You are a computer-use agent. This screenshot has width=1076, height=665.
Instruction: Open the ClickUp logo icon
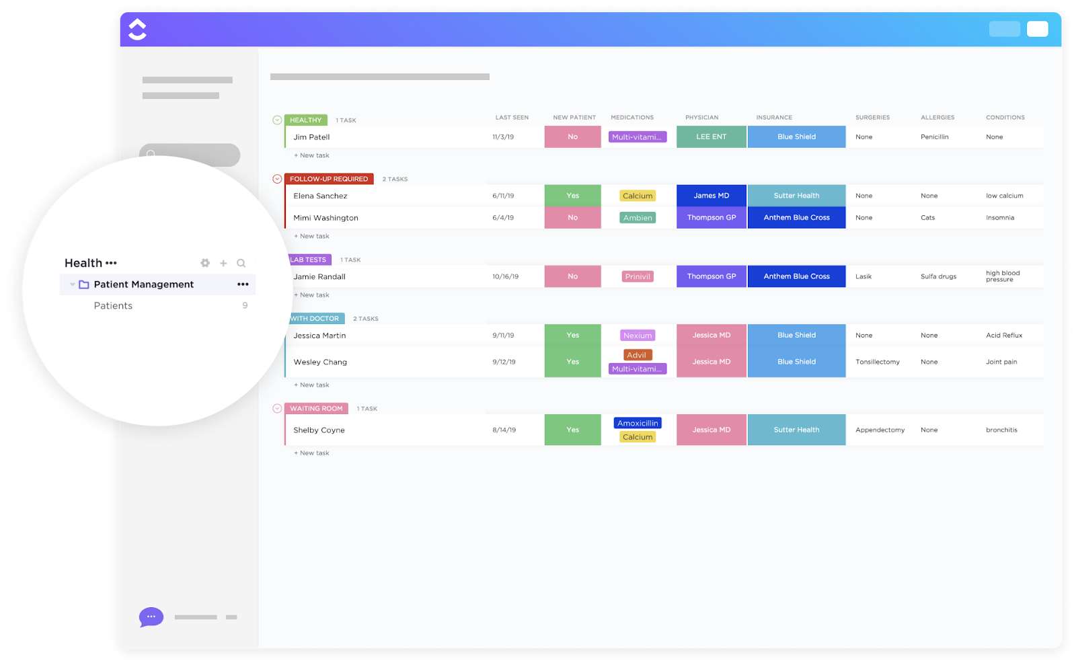(137, 28)
